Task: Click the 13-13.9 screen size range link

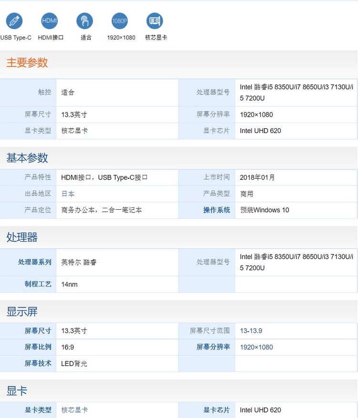Action: click(x=251, y=331)
